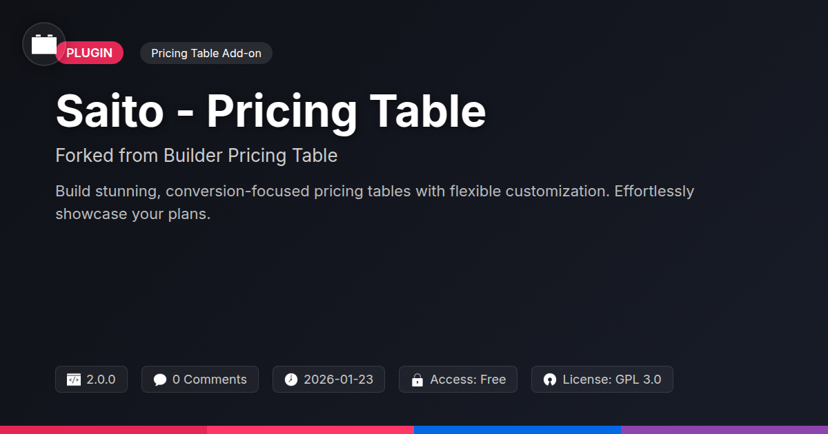Viewport: 828px width, 434px height.
Task: Open the Saito - Pricing Table title
Action: tap(270, 110)
